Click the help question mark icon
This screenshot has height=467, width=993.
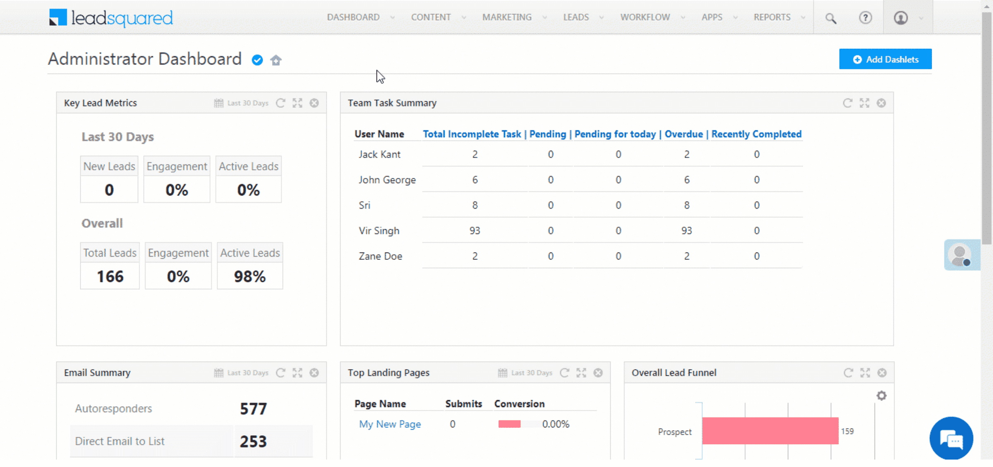coord(865,17)
